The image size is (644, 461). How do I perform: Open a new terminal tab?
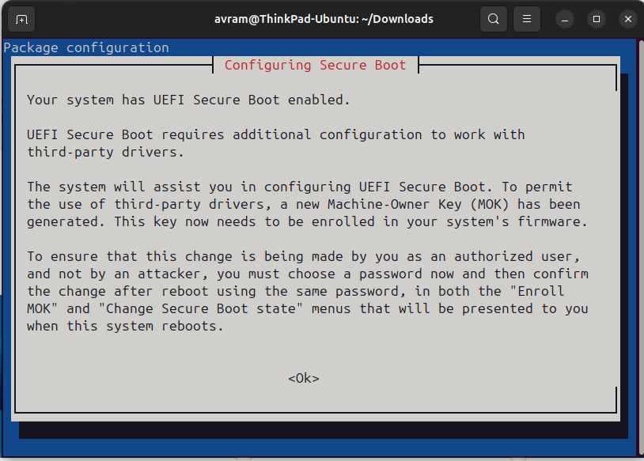[21, 19]
